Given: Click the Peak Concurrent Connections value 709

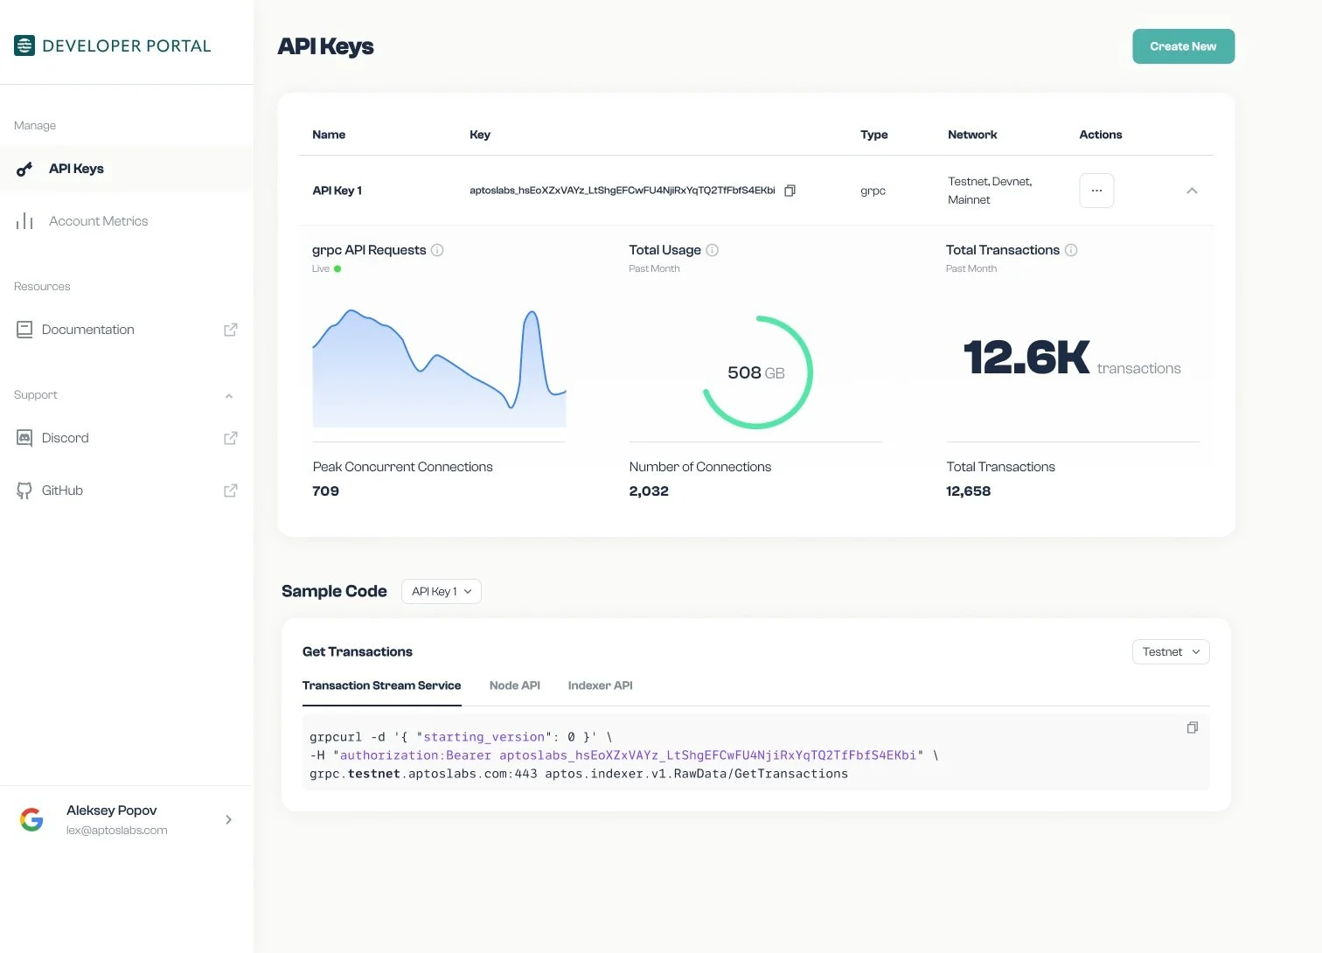Looking at the screenshot, I should click(325, 491).
